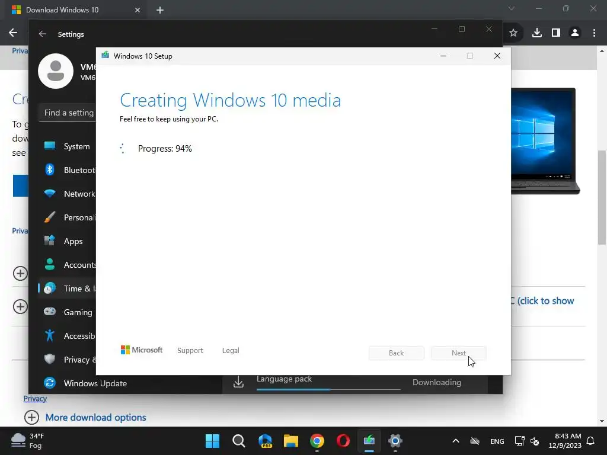Click the Apps icon in Settings sidebar
This screenshot has width=607, height=455.
coord(50,241)
